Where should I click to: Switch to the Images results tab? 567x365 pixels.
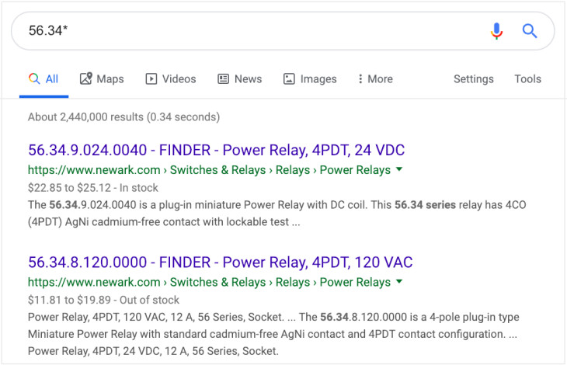[310, 78]
